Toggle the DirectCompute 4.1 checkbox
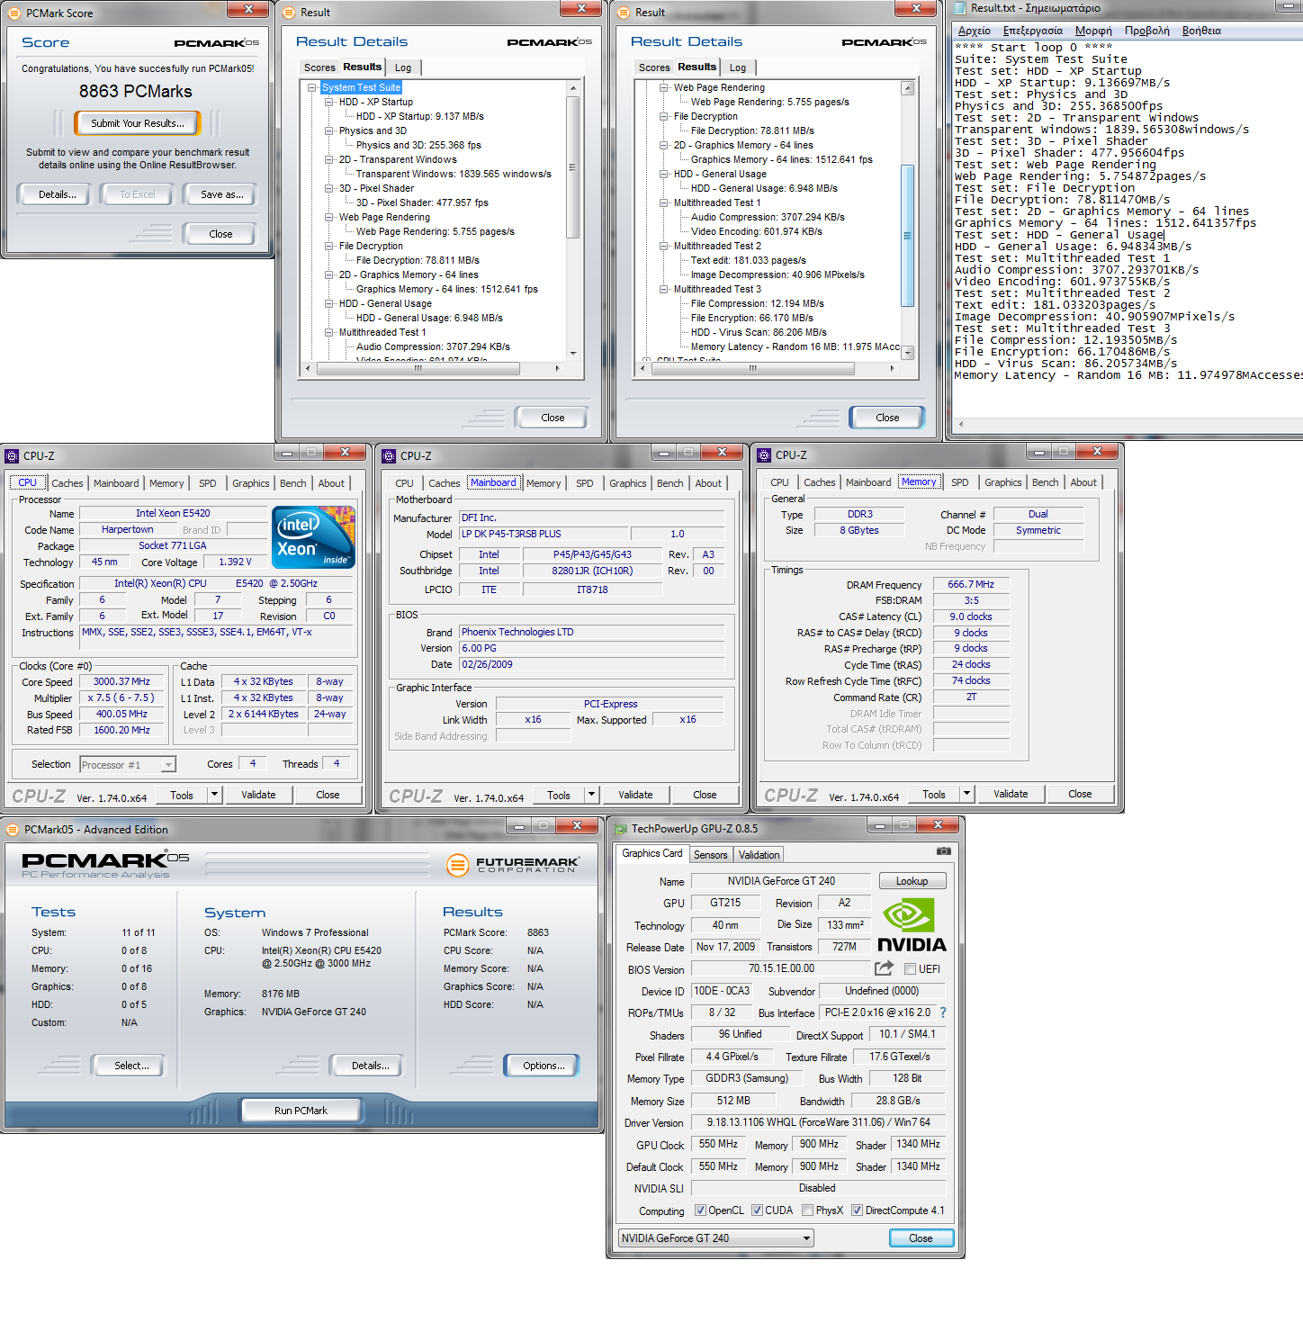The width and height of the screenshot is (1303, 1341). point(857,1210)
